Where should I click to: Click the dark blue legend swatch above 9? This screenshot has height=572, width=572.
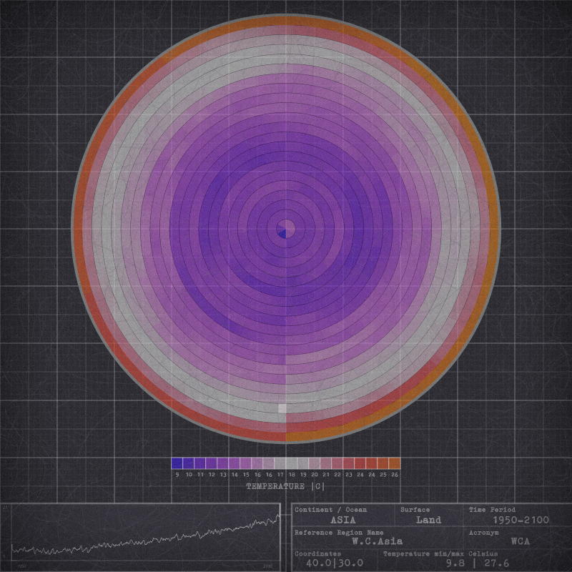click(177, 463)
